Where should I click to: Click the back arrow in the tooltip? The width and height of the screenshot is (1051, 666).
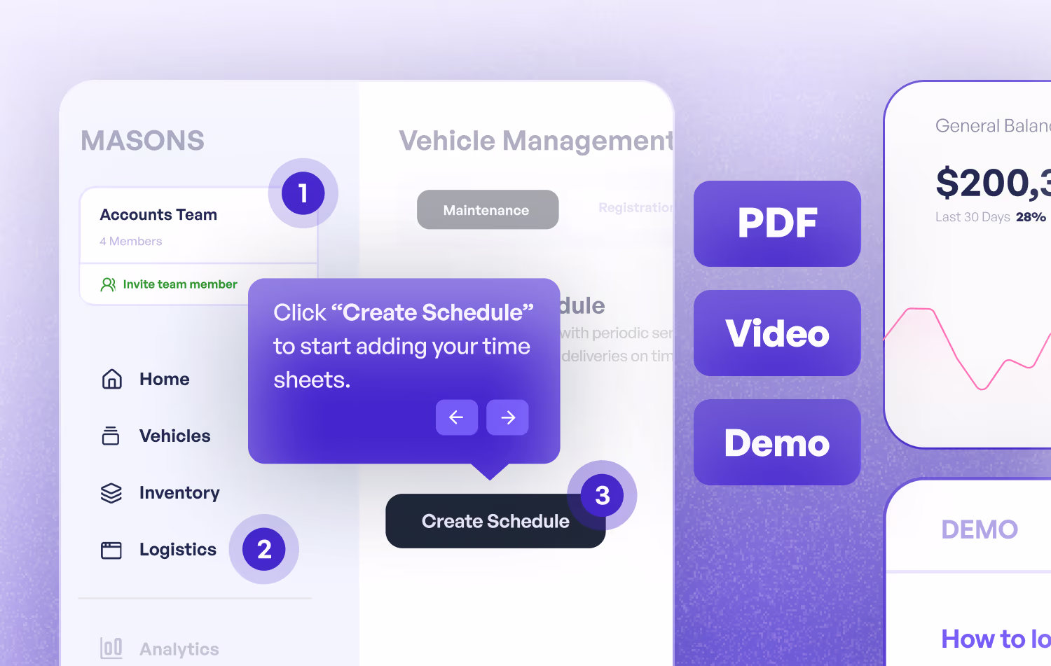[457, 417]
